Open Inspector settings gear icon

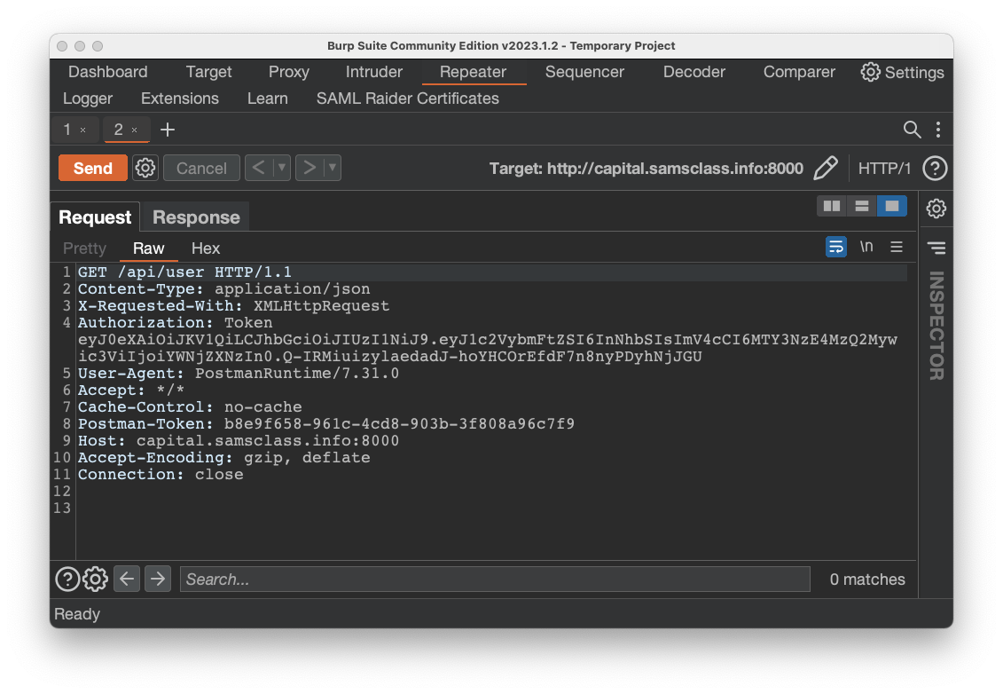click(936, 208)
